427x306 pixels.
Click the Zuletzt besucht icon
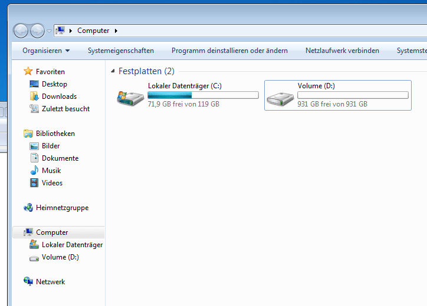pos(34,108)
